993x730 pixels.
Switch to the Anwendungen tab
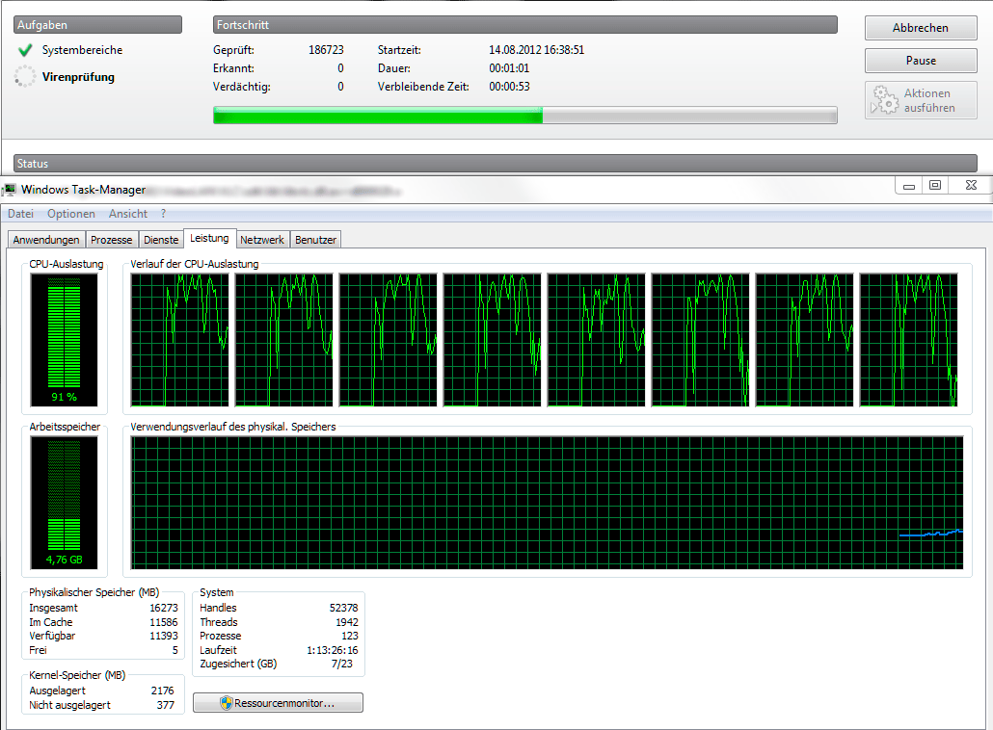click(x=46, y=240)
